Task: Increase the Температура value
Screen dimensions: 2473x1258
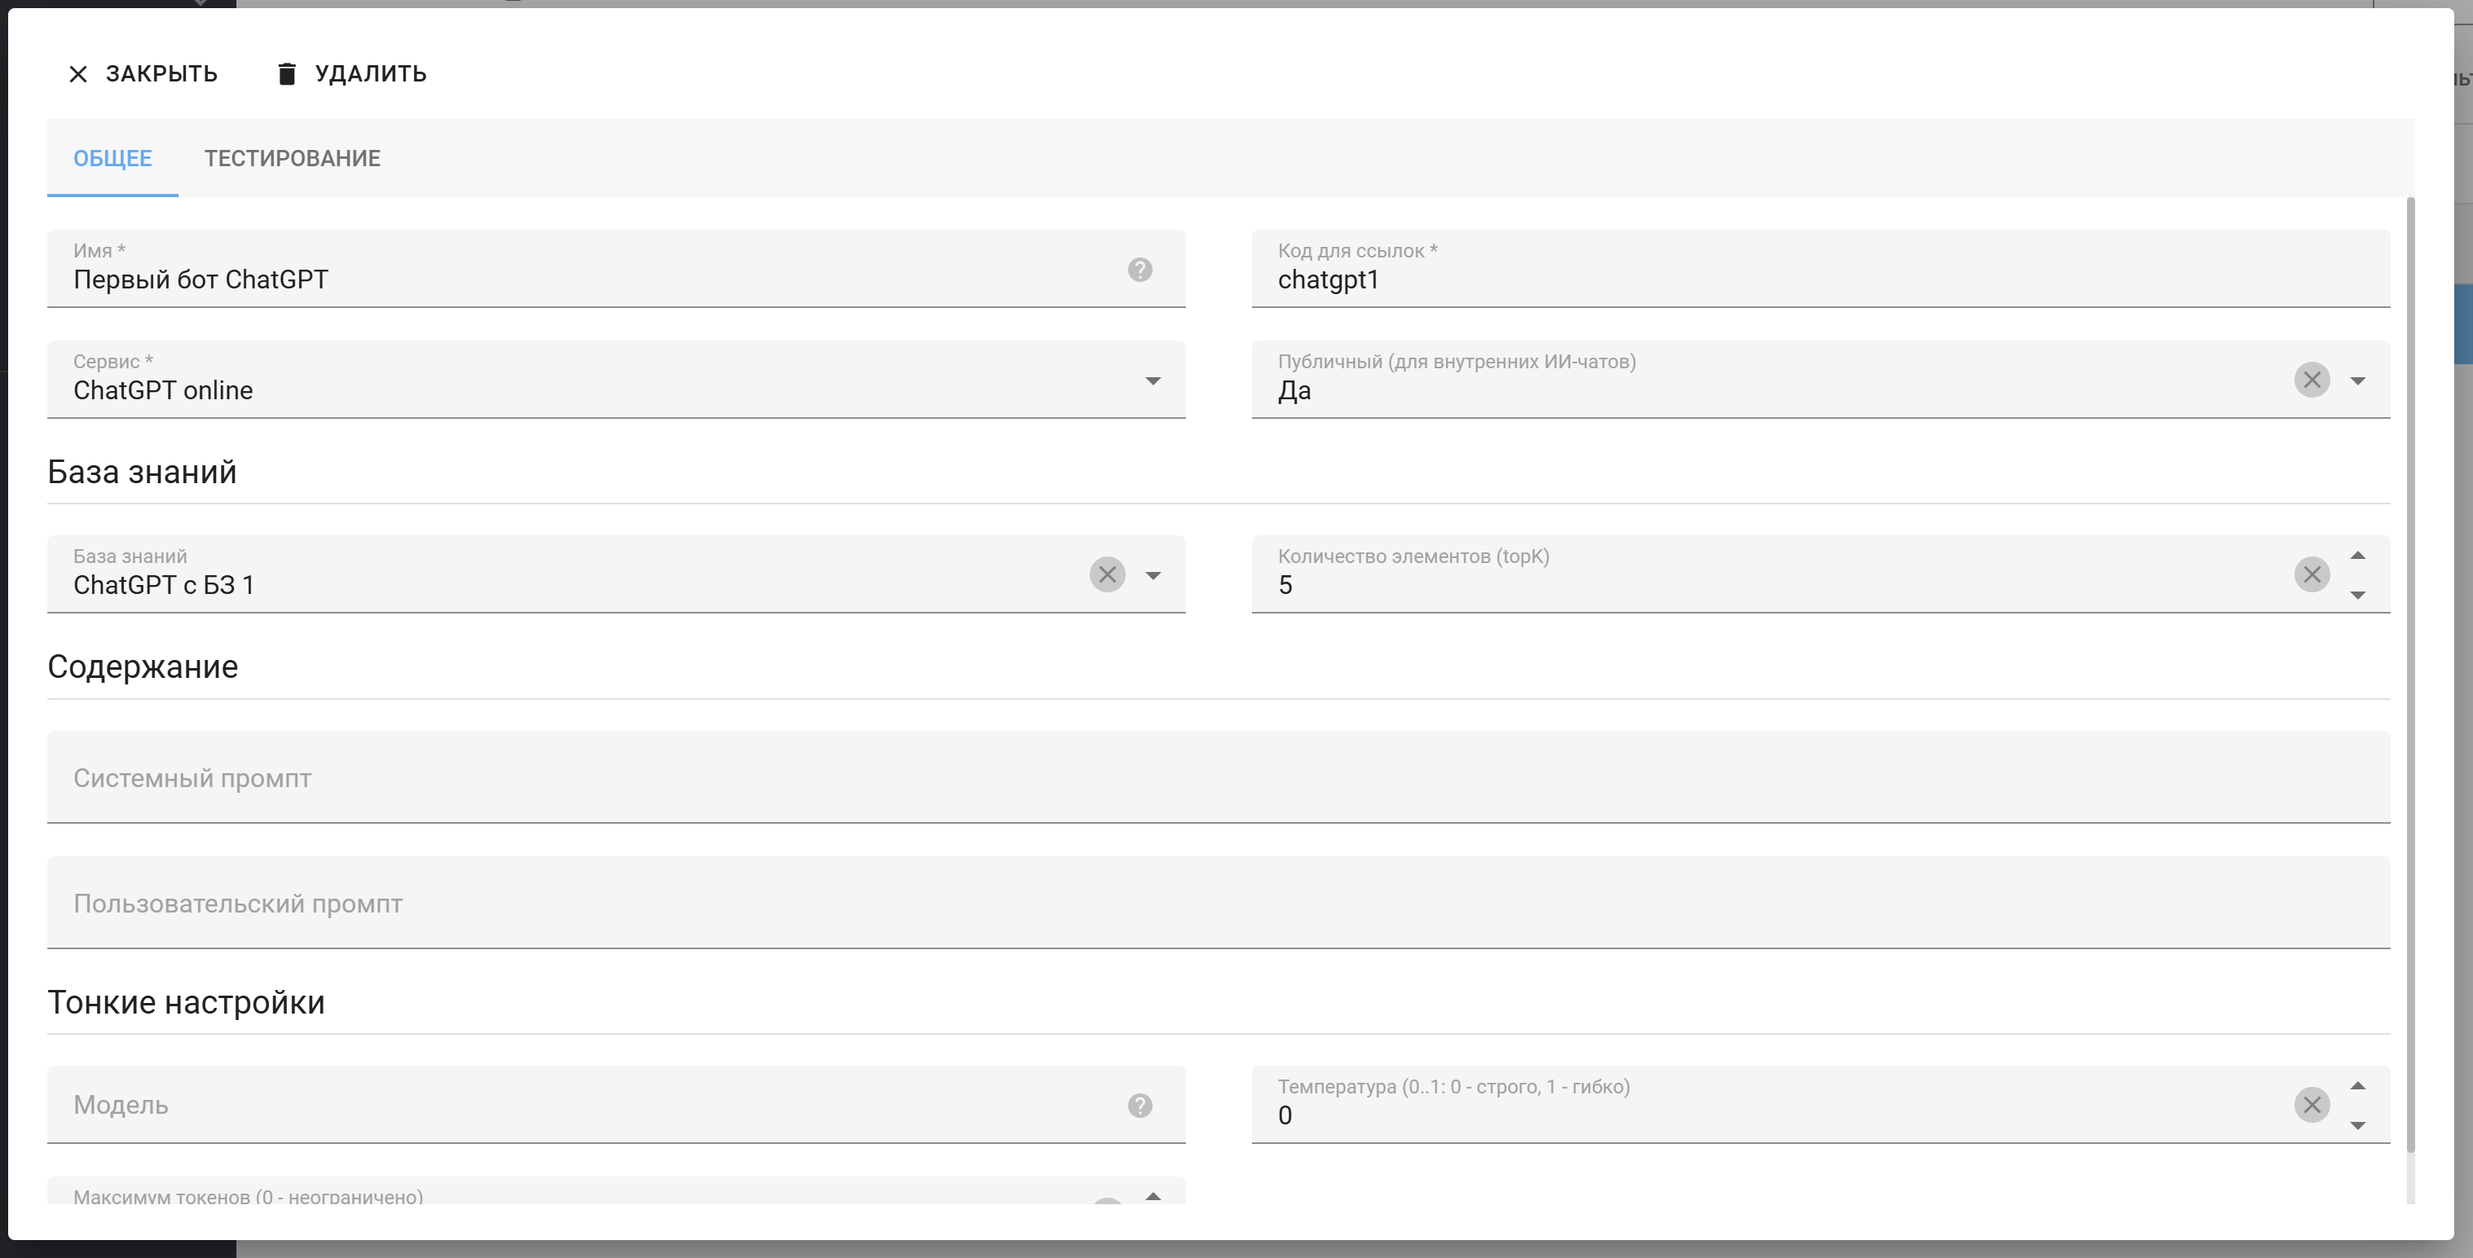Action: [x=2358, y=1086]
